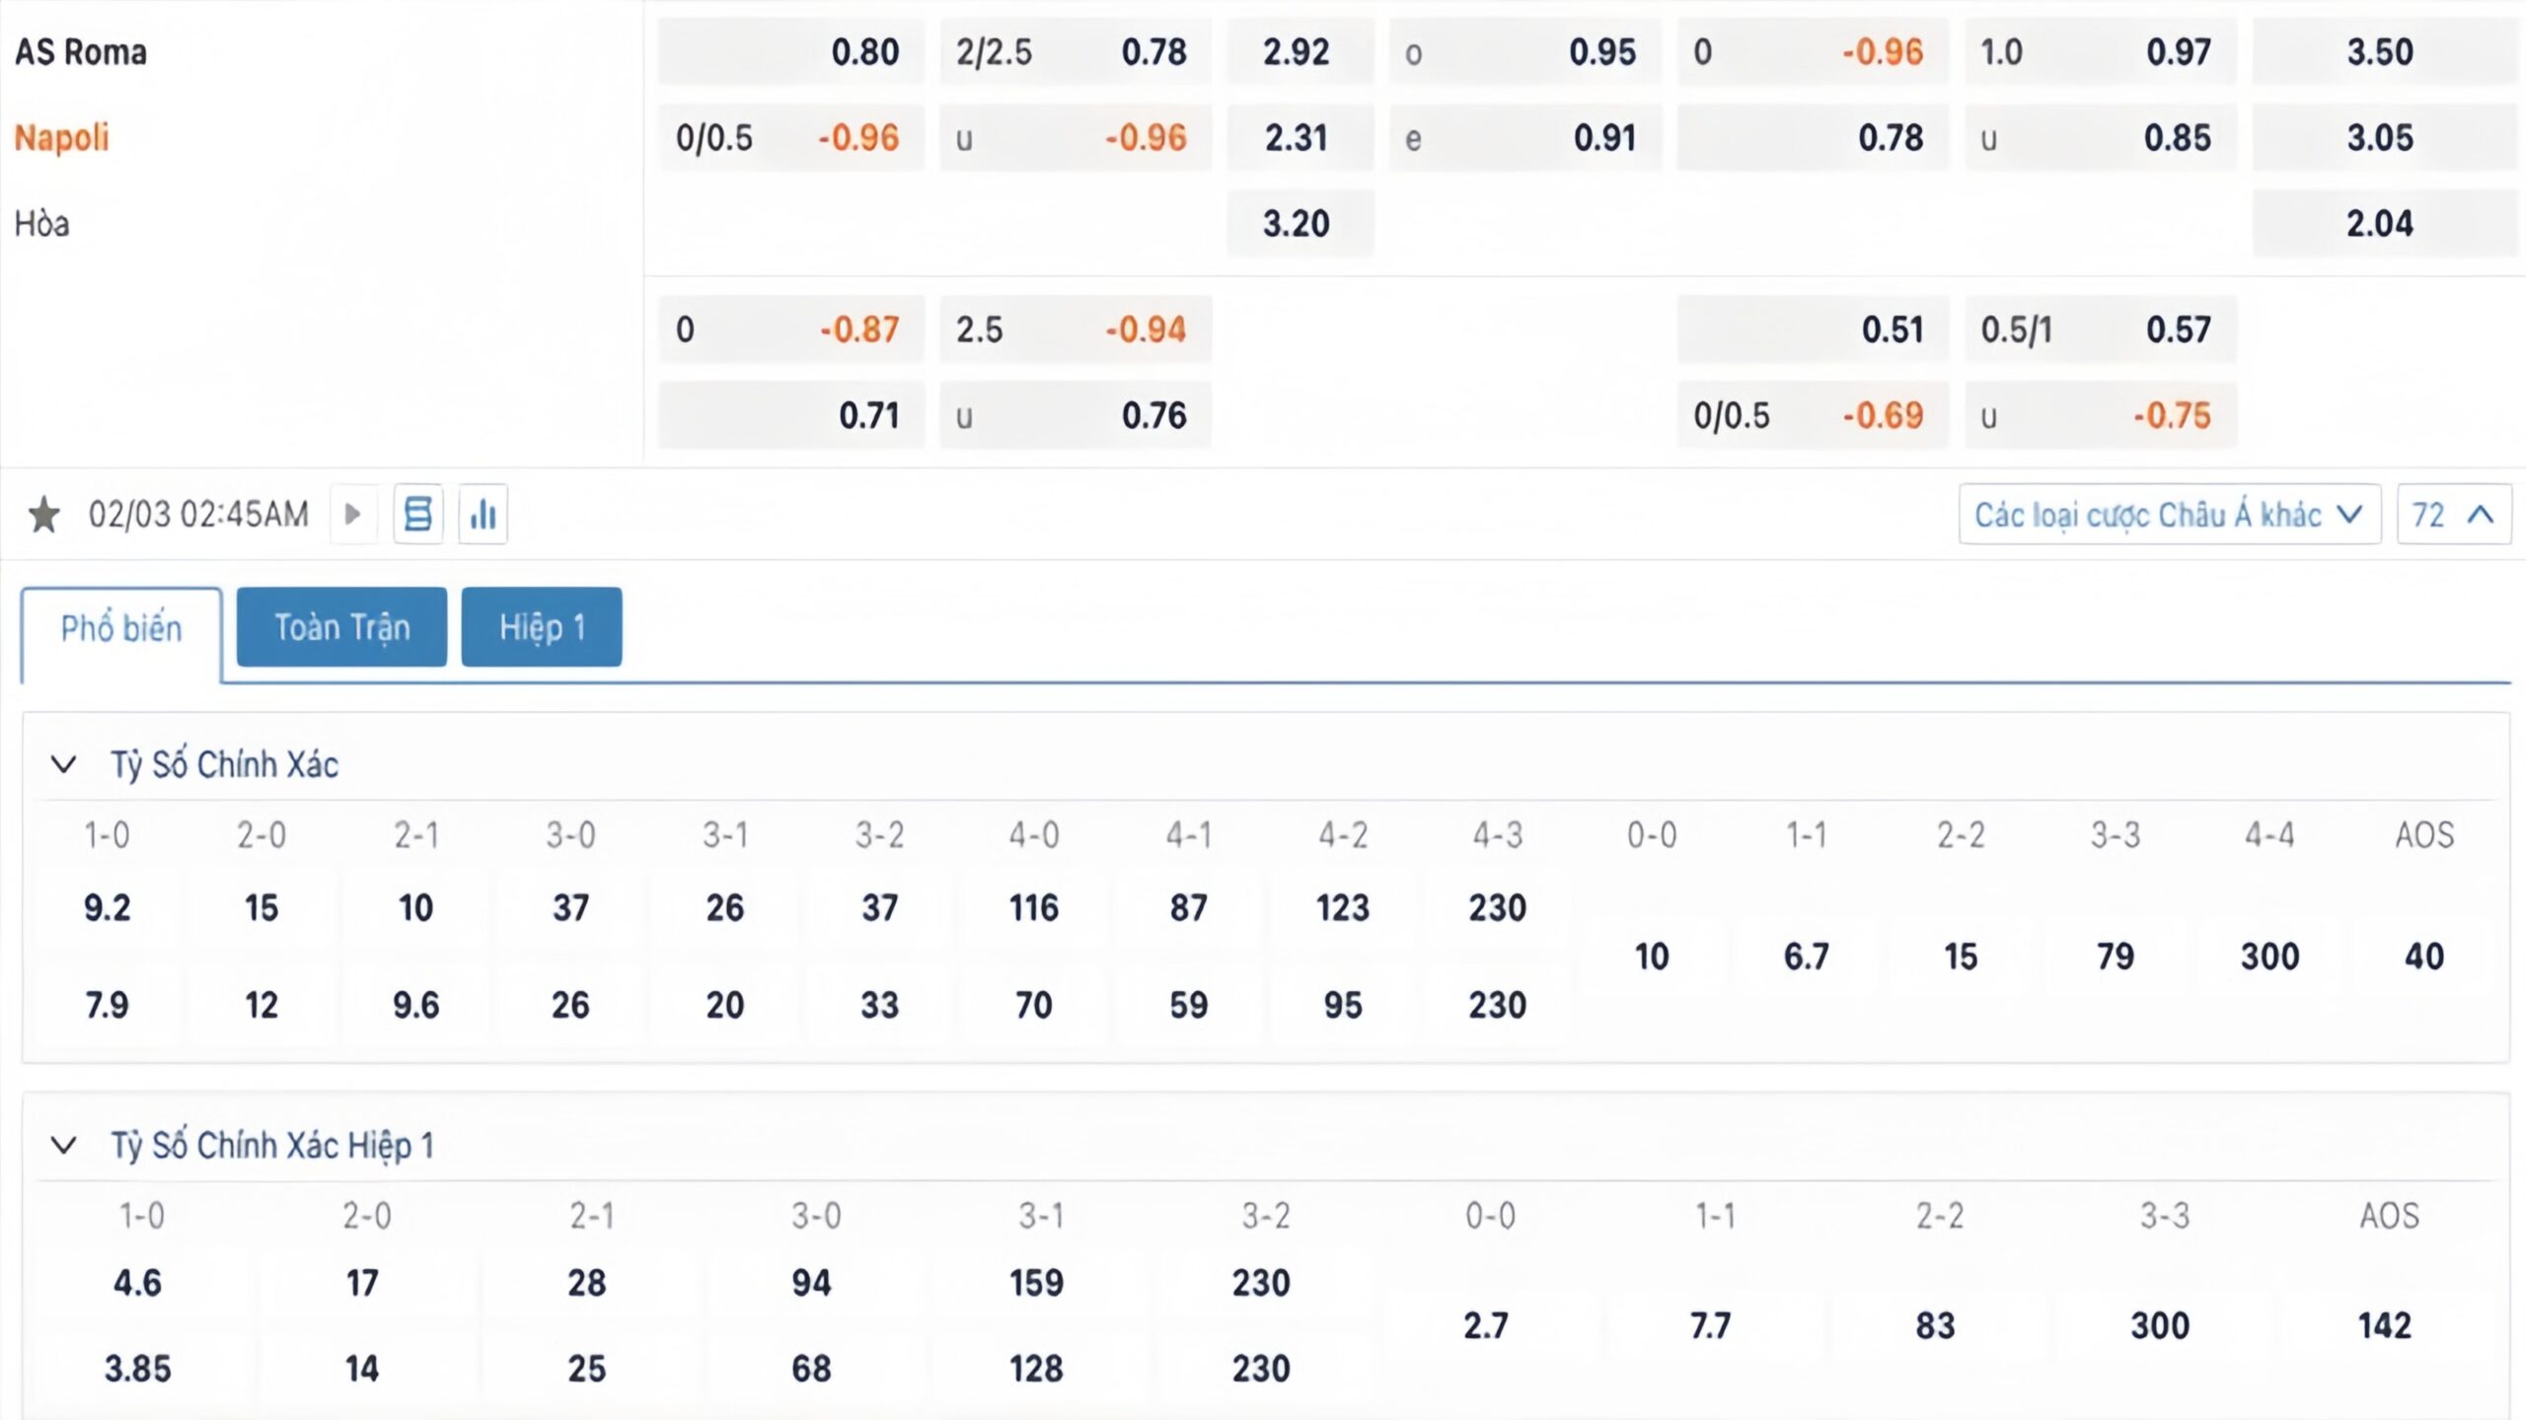This screenshot has width=2526, height=1420.
Task: Click the Napoli team name
Action: (62, 138)
